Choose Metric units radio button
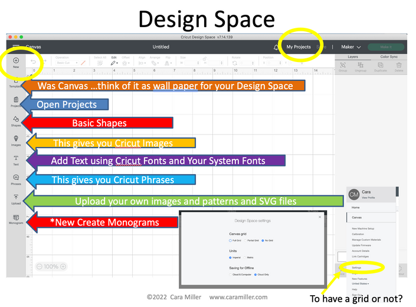Image resolution: width=416 pixels, height=307 pixels. pos(245,257)
